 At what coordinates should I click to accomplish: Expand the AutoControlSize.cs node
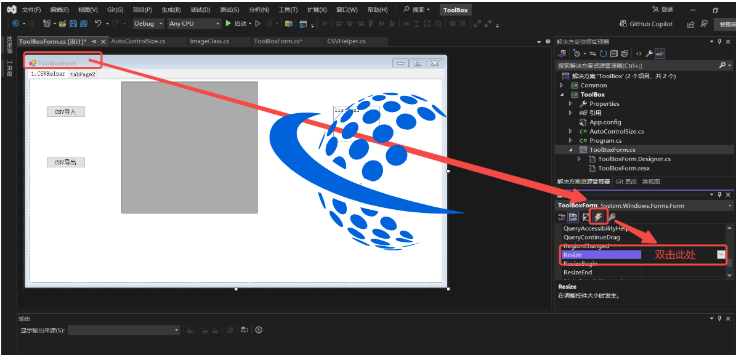[570, 131]
